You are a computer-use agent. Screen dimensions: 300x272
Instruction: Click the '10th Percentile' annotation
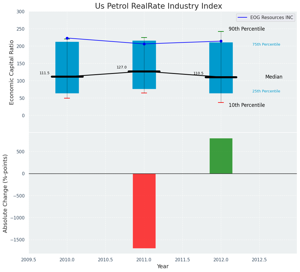247,105
